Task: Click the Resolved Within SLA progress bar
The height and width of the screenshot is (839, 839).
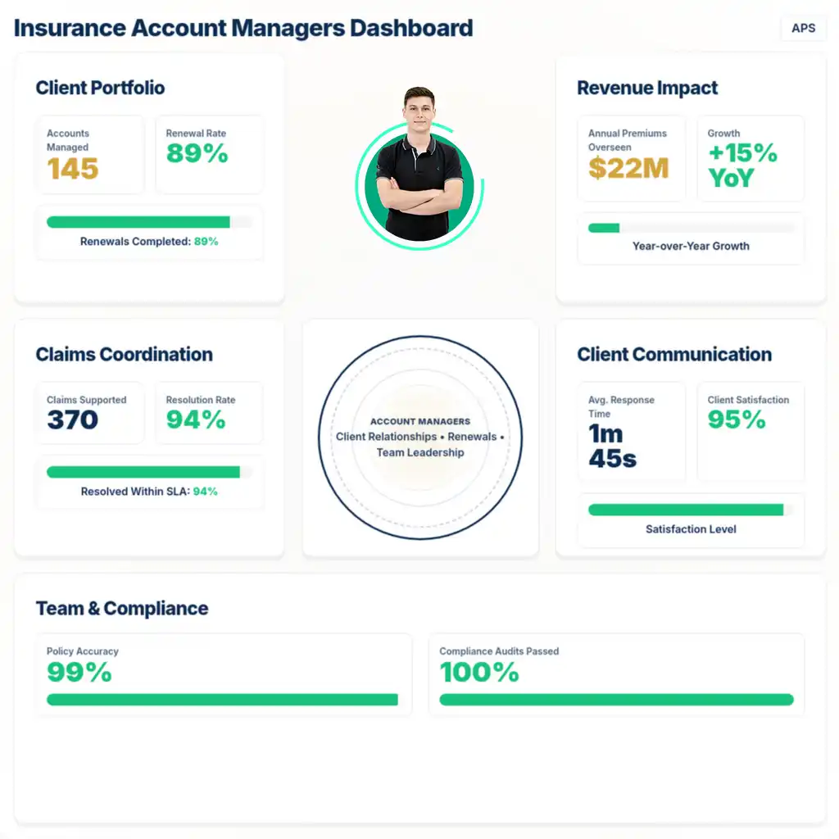Action: (x=149, y=472)
